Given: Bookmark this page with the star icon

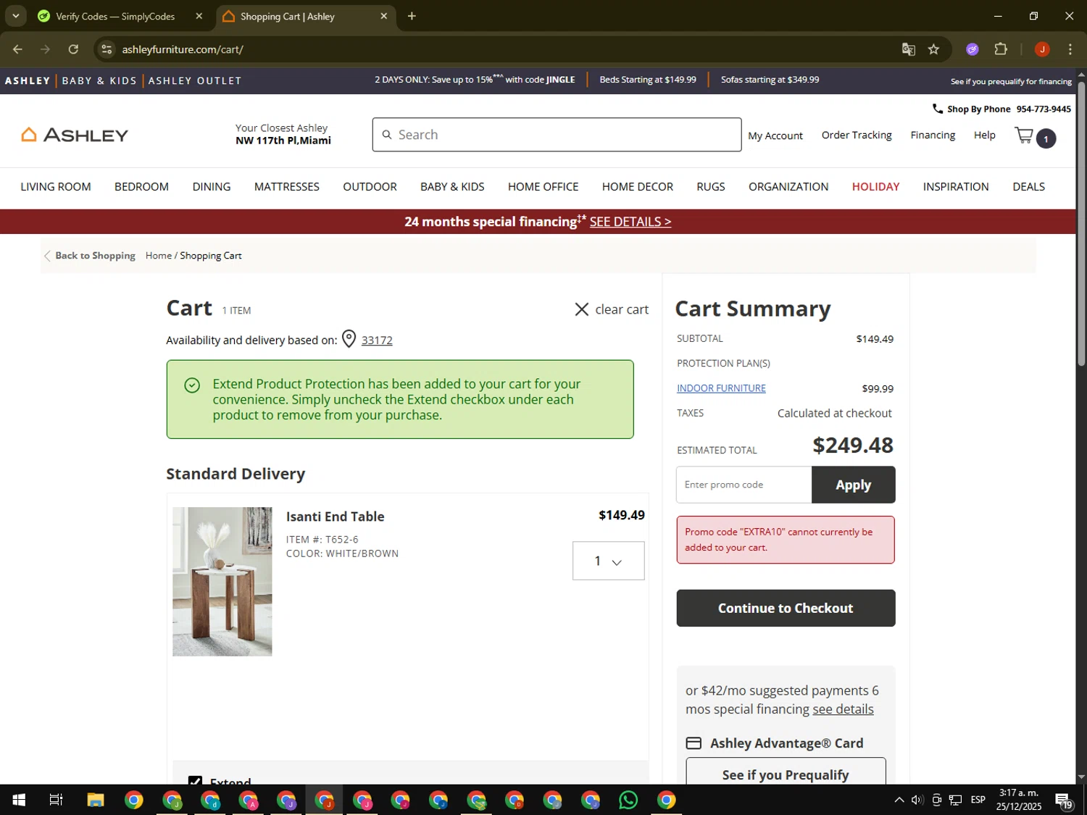Looking at the screenshot, I should [x=933, y=49].
